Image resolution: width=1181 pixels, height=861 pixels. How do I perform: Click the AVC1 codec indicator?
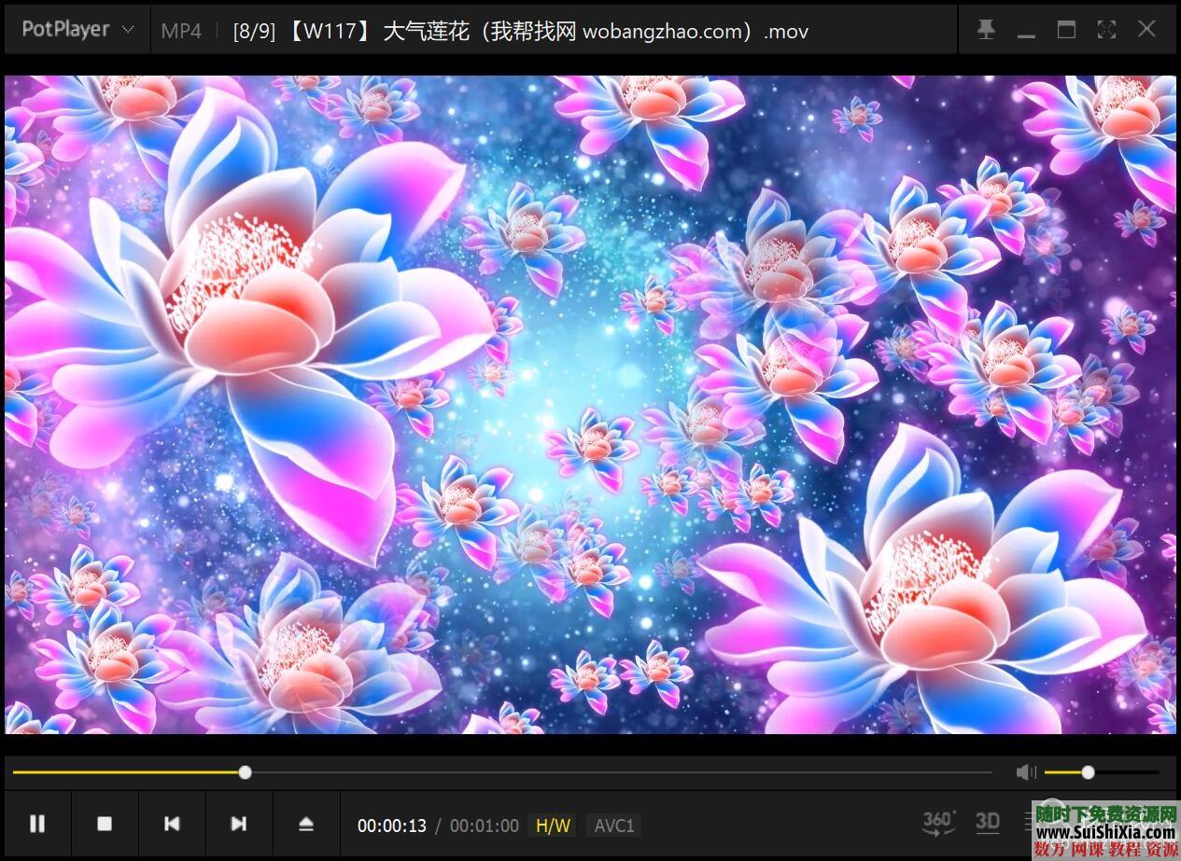(x=612, y=825)
